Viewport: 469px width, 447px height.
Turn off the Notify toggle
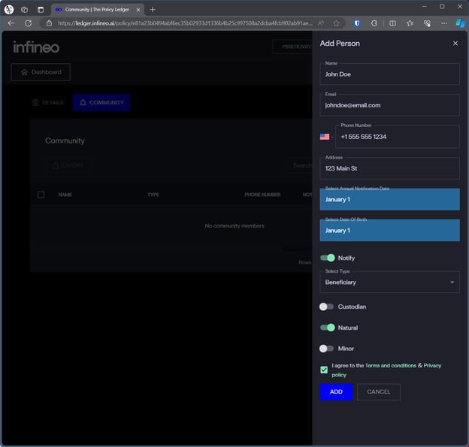tap(328, 258)
